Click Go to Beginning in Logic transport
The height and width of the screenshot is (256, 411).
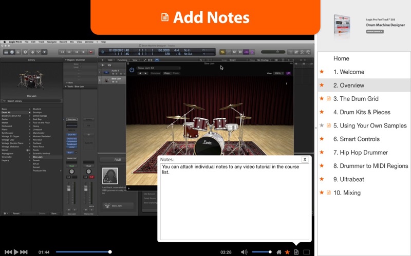[x=77, y=52]
